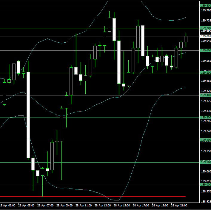Click the 159.000 price level label
The height and width of the screenshot is (210, 211).
[x=206, y=185]
